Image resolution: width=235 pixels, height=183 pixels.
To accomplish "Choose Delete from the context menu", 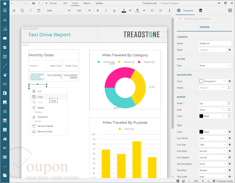I will [49, 108].
